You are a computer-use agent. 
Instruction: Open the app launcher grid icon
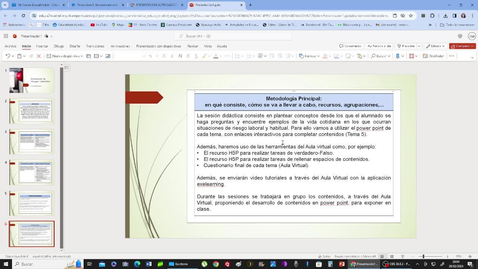click(x=6, y=36)
